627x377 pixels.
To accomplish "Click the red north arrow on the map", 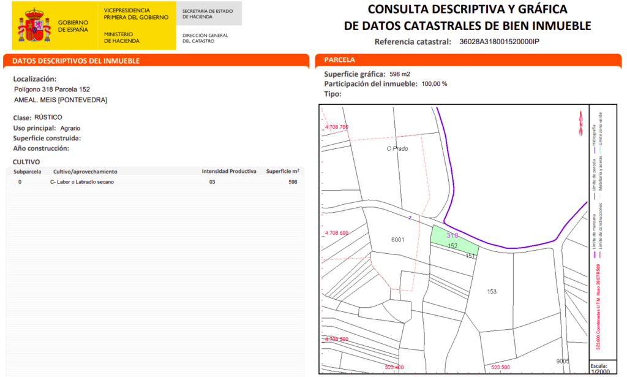I will point(580,123).
